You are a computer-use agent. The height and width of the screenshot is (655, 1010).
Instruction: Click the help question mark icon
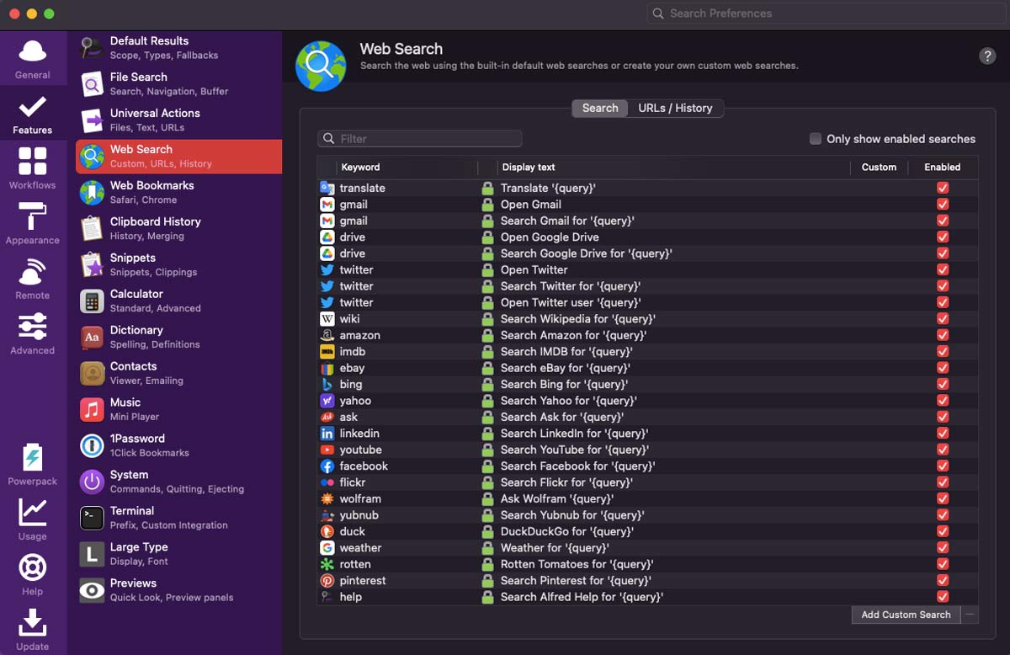point(987,56)
